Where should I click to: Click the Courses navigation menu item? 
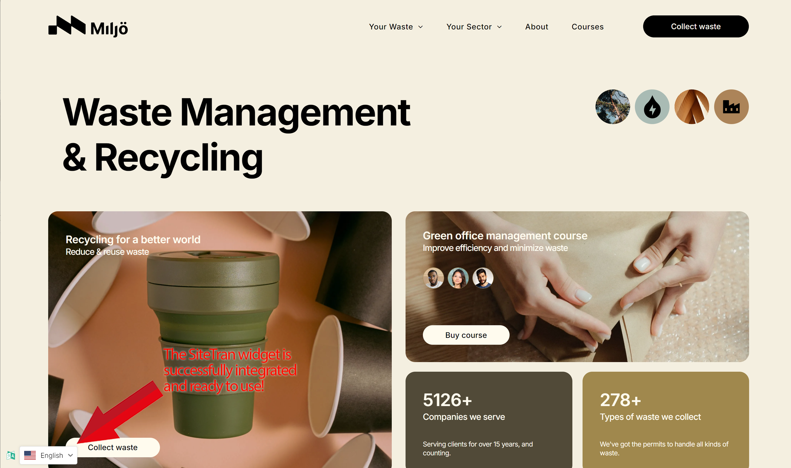[587, 26]
